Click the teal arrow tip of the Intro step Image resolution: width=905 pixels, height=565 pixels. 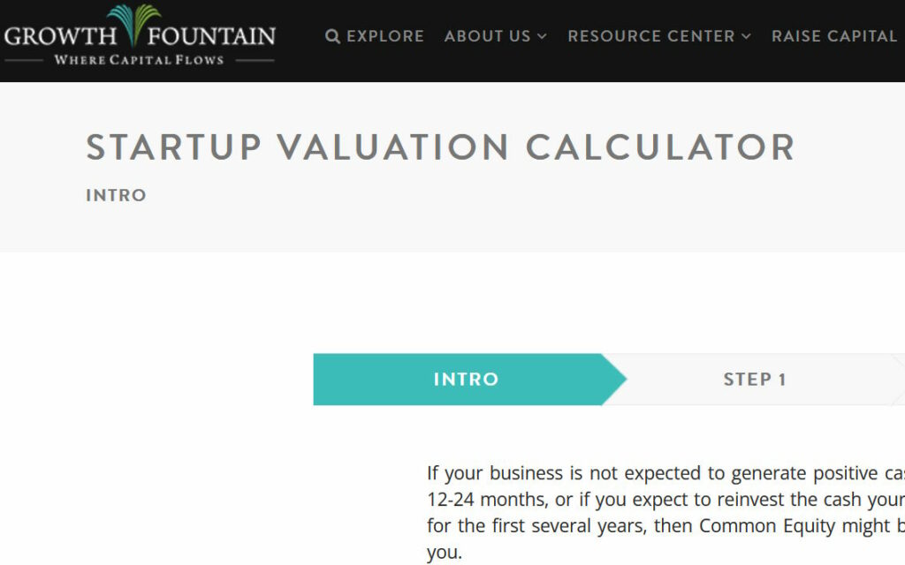point(616,380)
